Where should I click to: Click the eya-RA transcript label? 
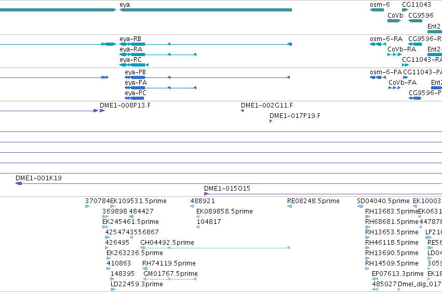131,49
